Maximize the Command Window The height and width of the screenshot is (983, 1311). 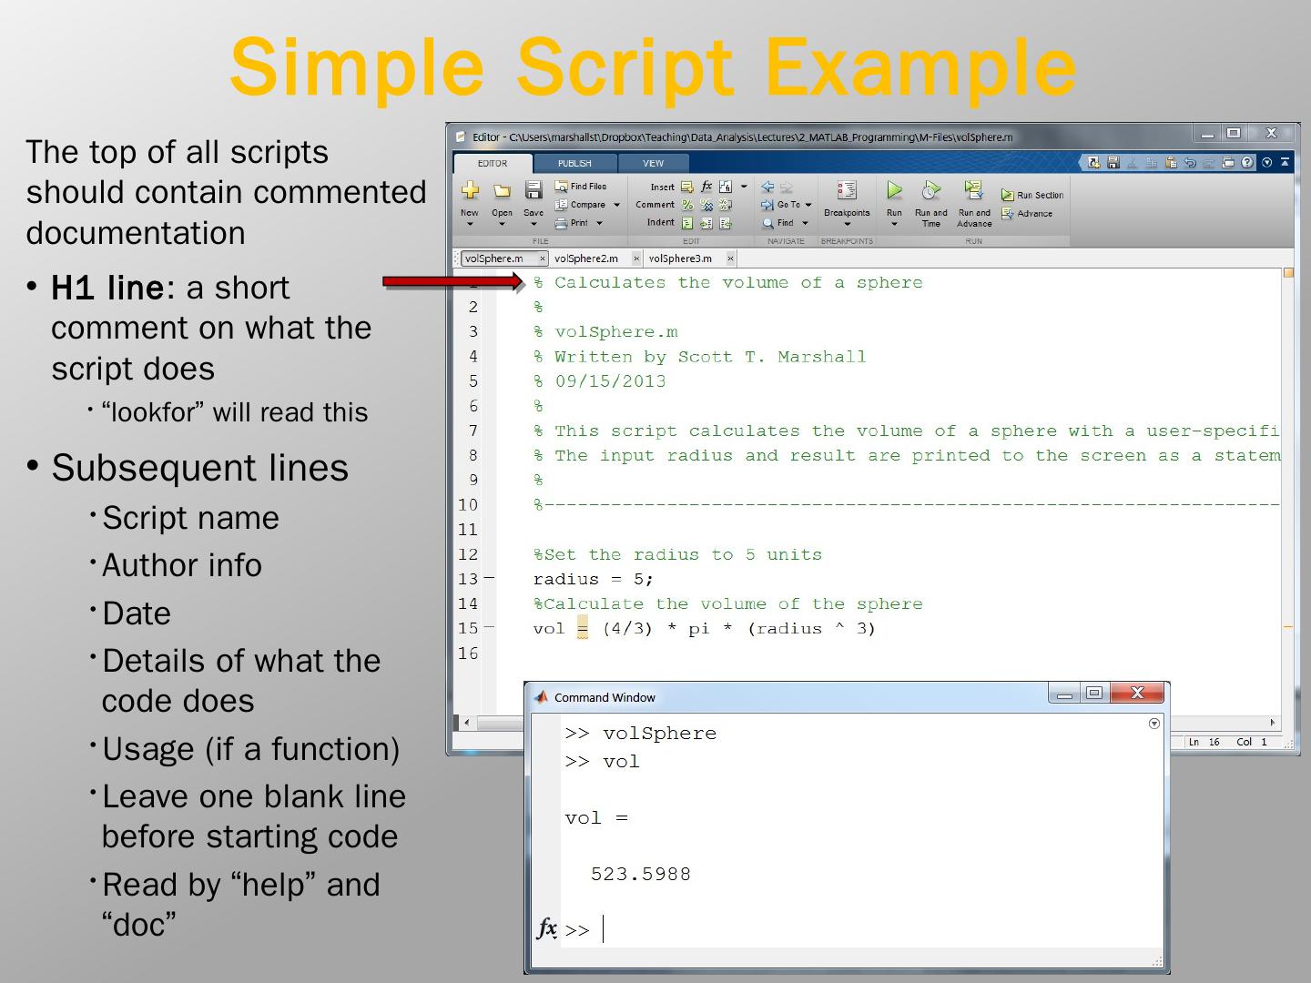(x=1094, y=694)
